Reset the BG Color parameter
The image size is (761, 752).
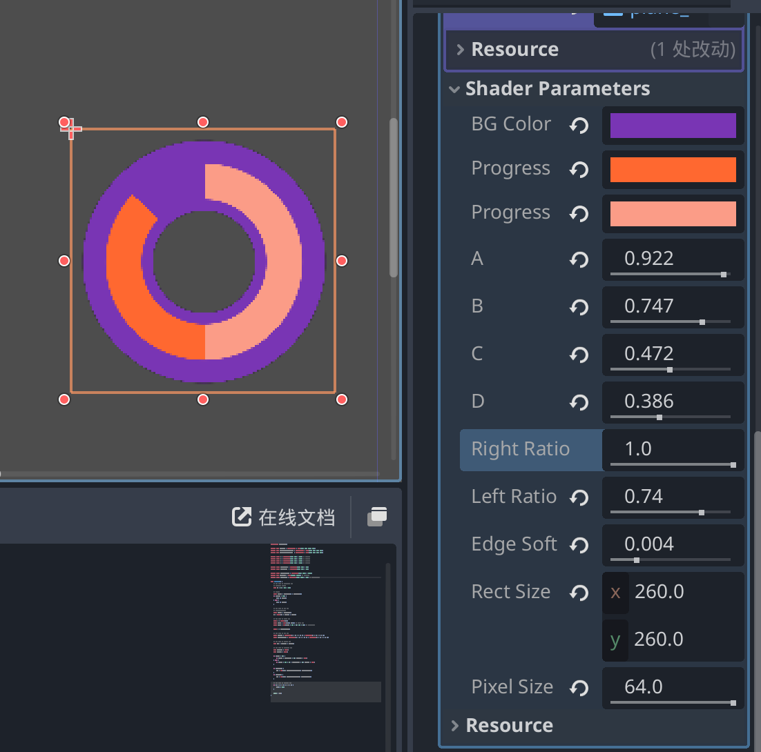(x=579, y=126)
